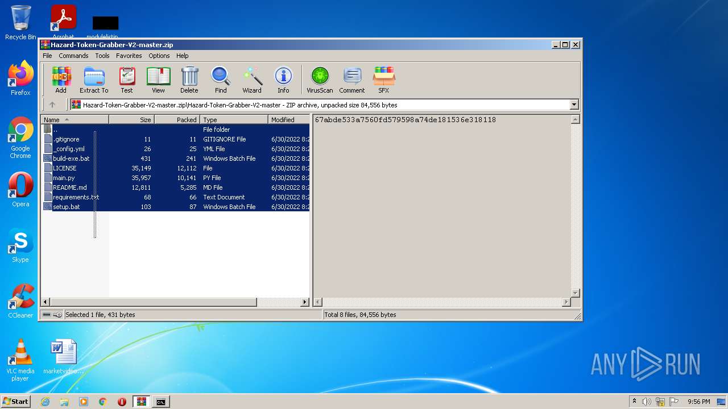Viewport: 728px width, 409px height.
Task: Select the .gitignore file
Action: (175, 139)
